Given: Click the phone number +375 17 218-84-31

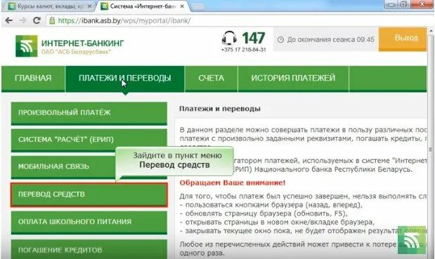Looking at the screenshot, I should [x=243, y=50].
